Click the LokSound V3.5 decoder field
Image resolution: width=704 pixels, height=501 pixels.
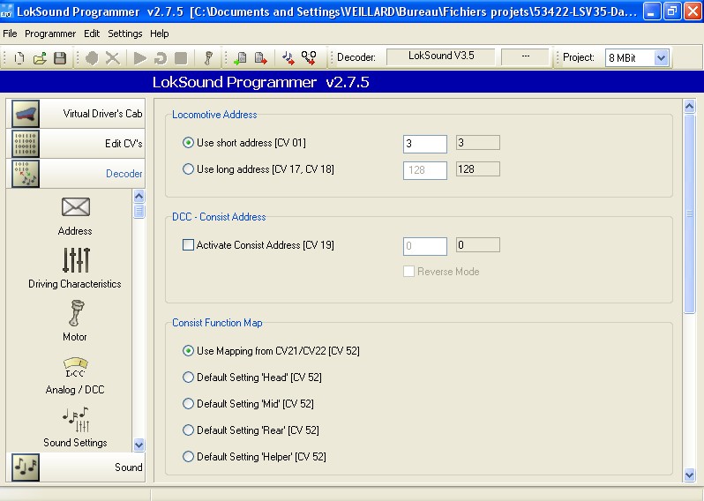coord(441,56)
